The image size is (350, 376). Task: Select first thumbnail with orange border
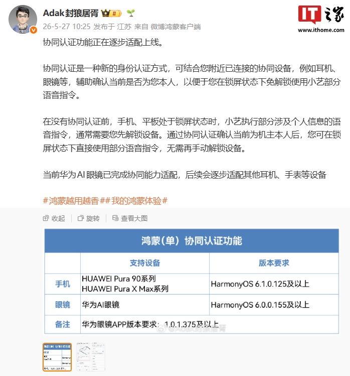tap(57, 357)
